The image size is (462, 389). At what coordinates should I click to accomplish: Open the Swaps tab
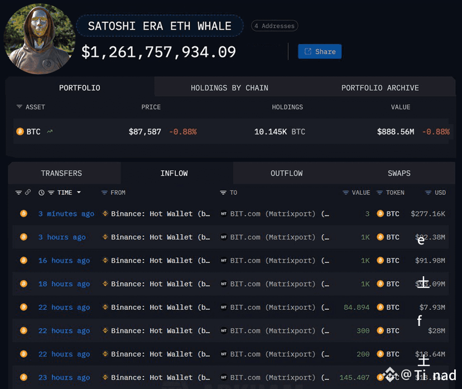pos(399,173)
